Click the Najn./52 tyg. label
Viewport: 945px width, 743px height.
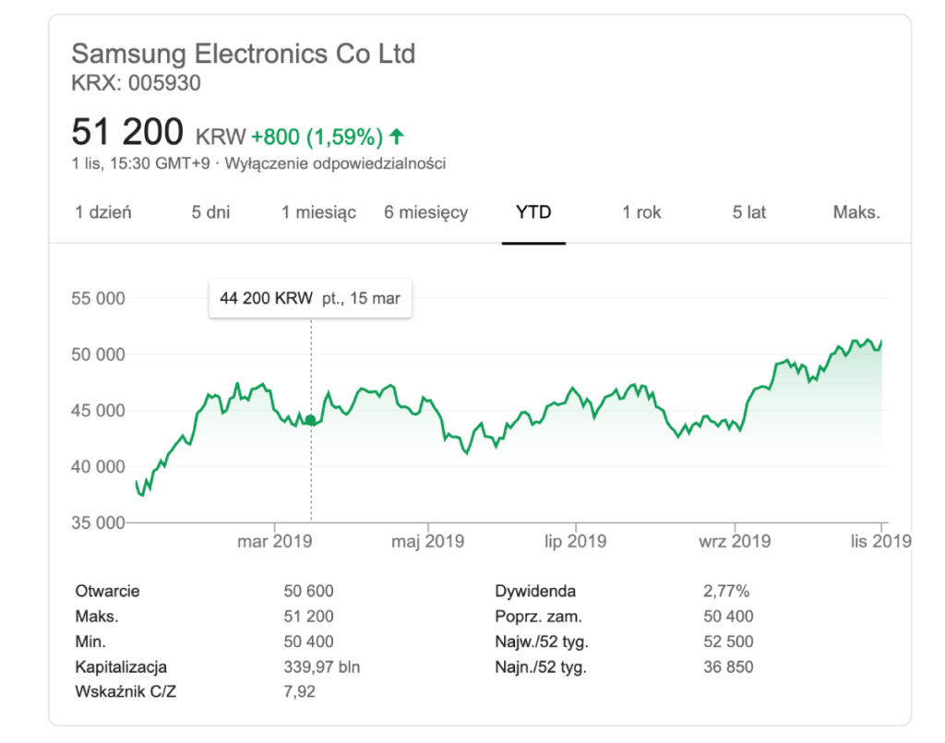[x=541, y=667]
